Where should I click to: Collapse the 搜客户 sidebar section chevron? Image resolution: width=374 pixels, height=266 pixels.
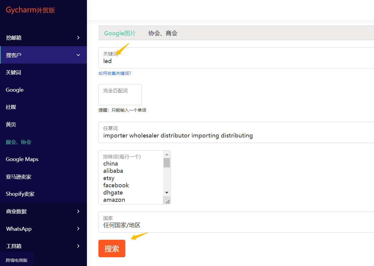[x=78, y=55]
